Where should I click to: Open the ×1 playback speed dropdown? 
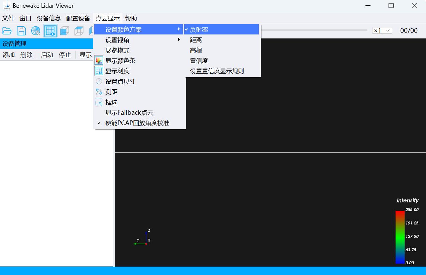click(382, 30)
